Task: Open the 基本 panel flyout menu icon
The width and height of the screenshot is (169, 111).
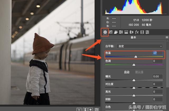Action: tap(167, 37)
